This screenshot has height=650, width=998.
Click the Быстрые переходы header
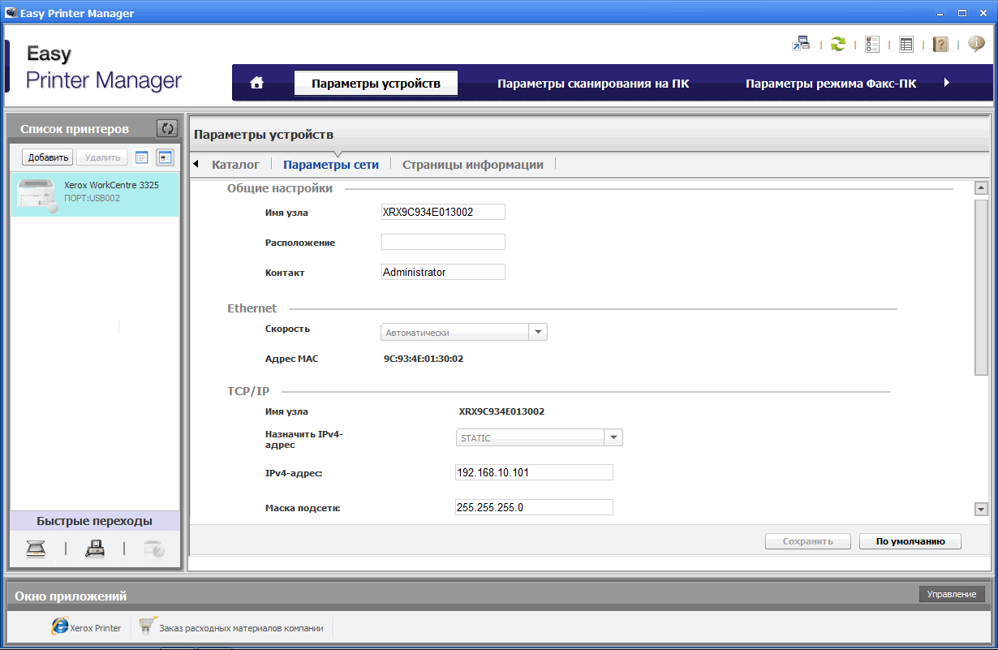coord(94,521)
